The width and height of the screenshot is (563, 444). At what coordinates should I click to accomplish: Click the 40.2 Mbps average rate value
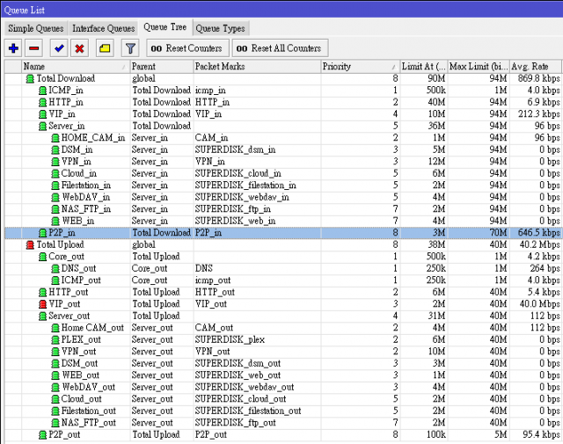click(539, 244)
